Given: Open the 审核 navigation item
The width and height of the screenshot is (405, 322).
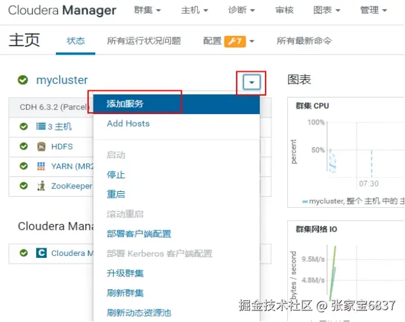Looking at the screenshot, I should pos(284,10).
